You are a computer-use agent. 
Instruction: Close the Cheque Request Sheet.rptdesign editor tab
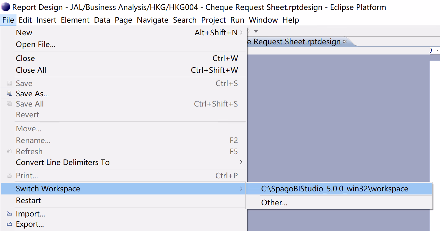click(x=345, y=41)
